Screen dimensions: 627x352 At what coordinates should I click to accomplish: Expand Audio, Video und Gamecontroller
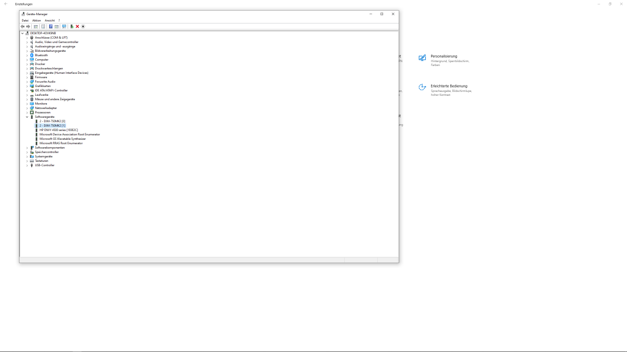(27, 42)
